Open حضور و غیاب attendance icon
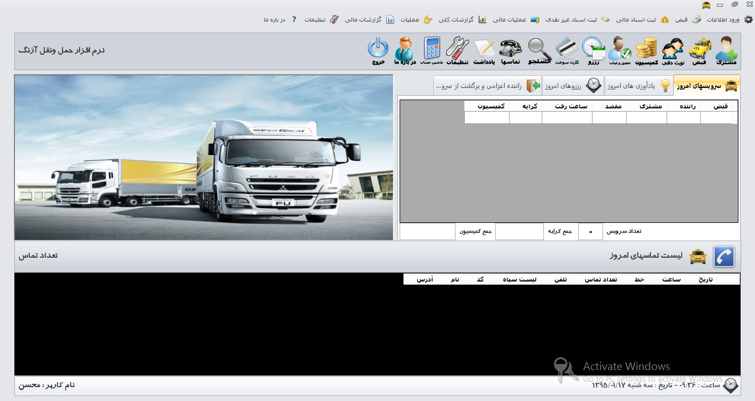 click(x=620, y=51)
